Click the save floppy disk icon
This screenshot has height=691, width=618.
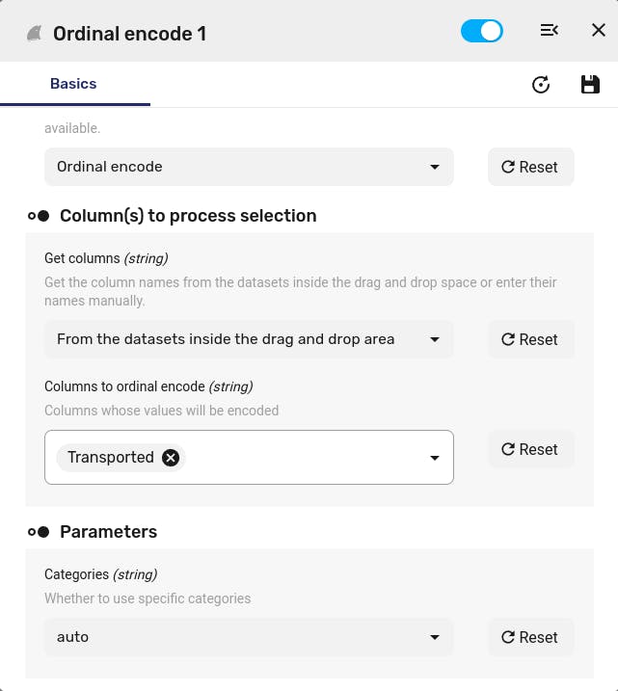590,85
